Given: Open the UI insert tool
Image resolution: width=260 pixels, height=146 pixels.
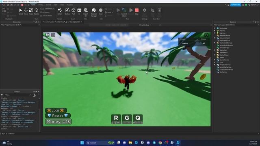Looking at the screenshot, I should coord(79,11).
